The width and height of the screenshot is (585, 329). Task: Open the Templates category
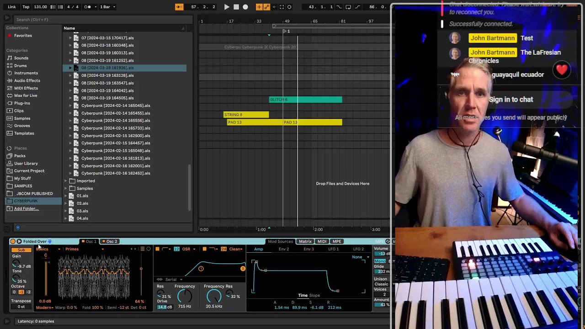24,133
